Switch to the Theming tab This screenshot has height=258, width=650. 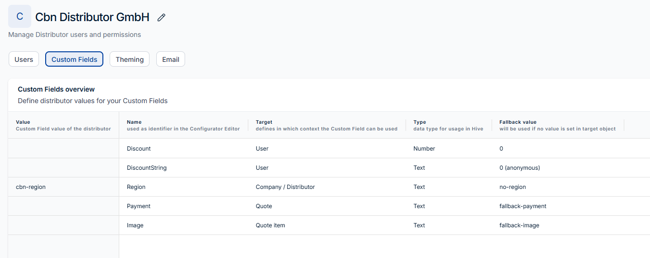click(x=129, y=59)
